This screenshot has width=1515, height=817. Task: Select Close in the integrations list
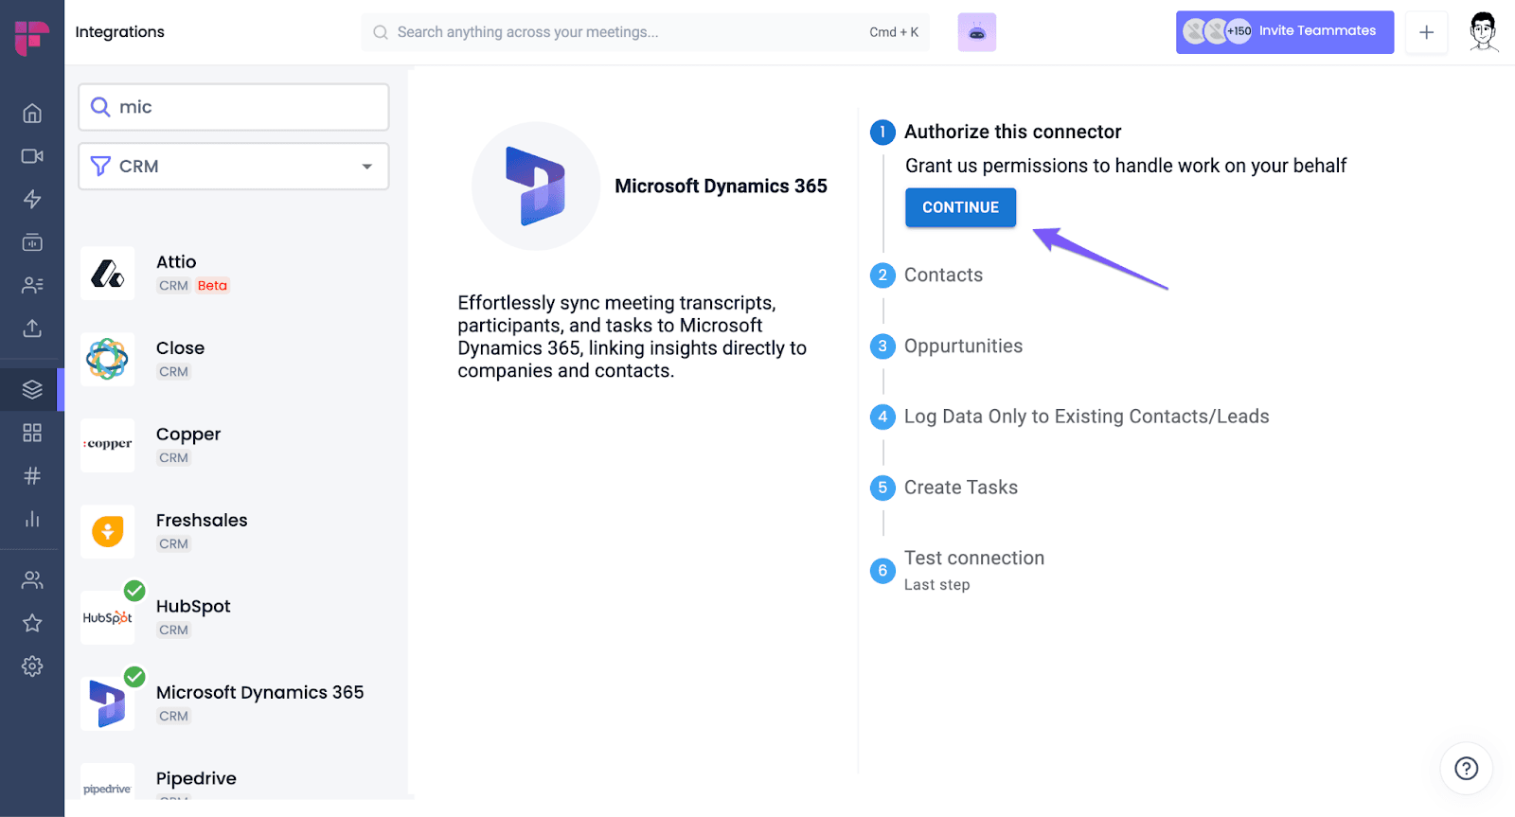pyautogui.click(x=180, y=347)
